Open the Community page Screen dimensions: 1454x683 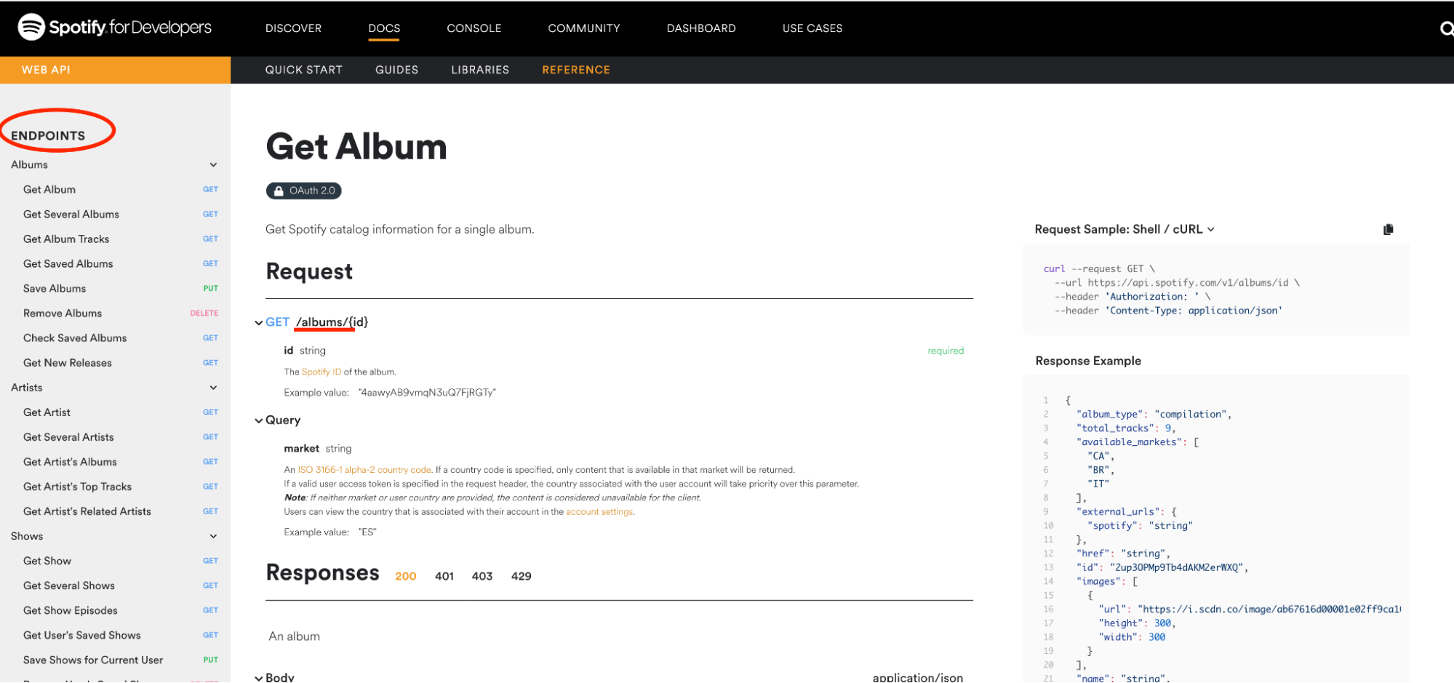coord(584,28)
